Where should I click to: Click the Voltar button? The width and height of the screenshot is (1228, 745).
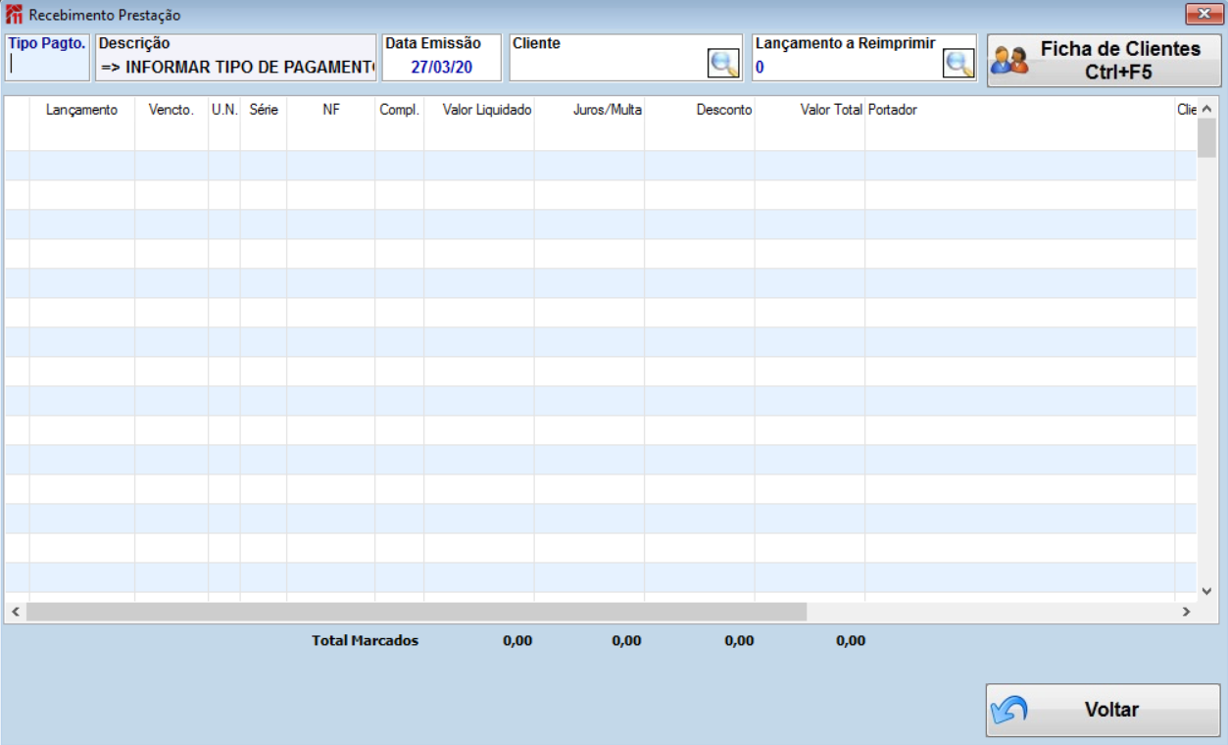[x=1104, y=711]
